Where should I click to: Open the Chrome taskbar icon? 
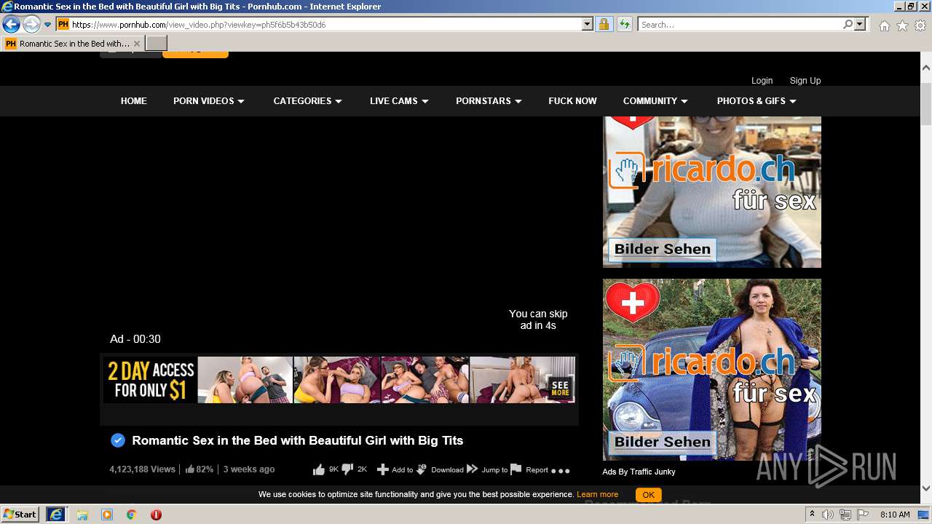coord(132,515)
